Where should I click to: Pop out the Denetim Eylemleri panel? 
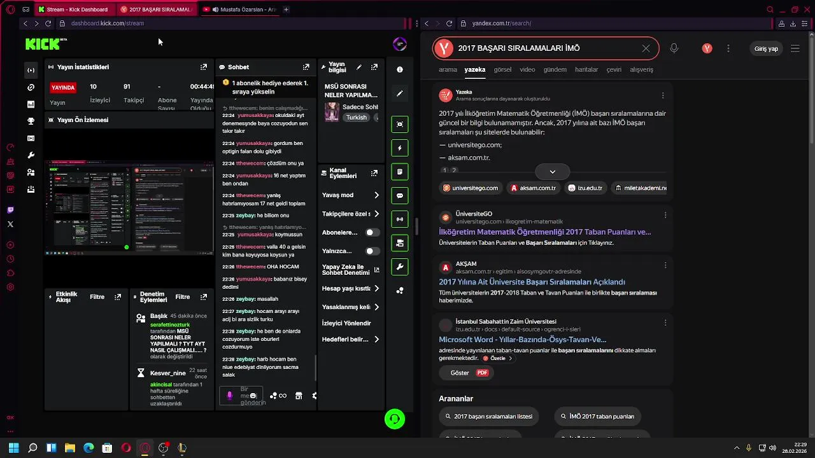pos(204,297)
